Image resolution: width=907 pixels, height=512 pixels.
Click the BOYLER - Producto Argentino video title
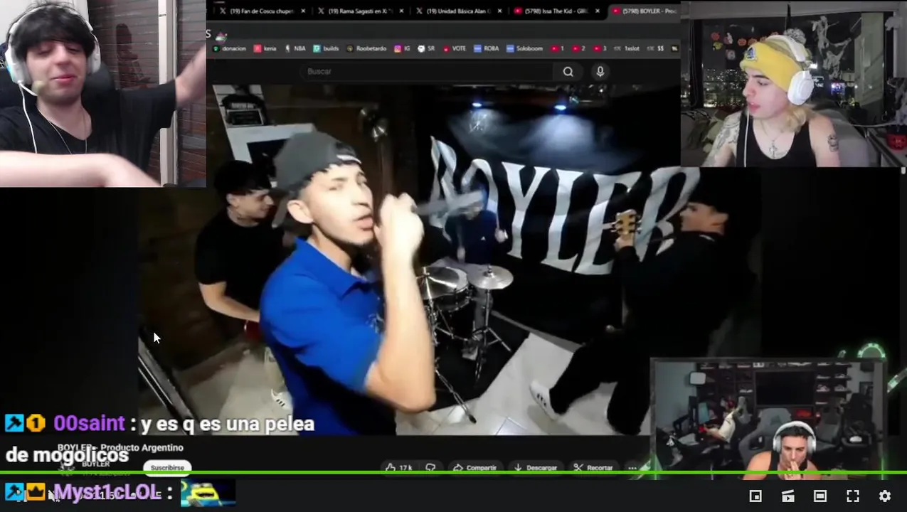pyautogui.click(x=120, y=447)
